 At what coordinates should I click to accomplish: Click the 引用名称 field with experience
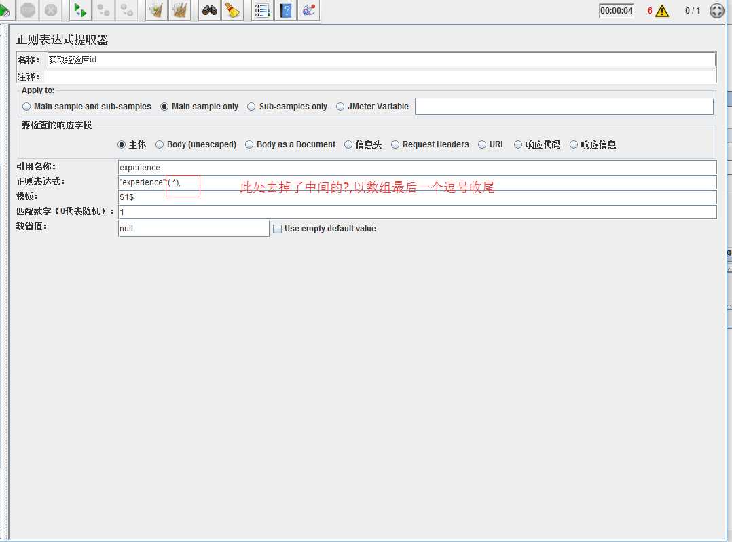418,167
